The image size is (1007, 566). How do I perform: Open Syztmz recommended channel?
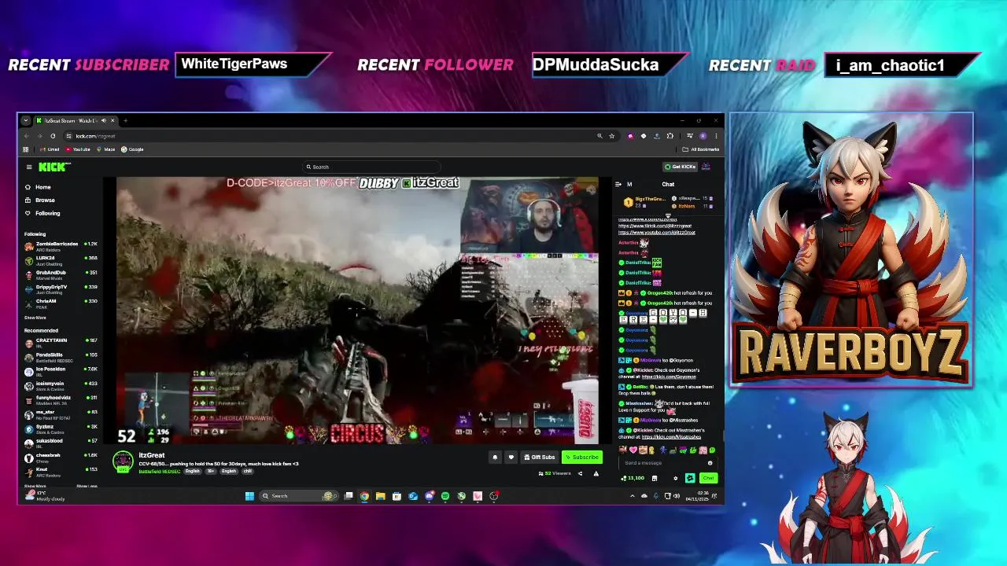(x=61, y=428)
